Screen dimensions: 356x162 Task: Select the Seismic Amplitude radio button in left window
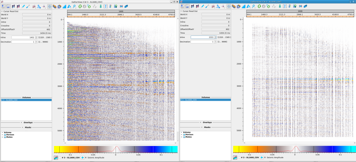[x=86, y=157]
